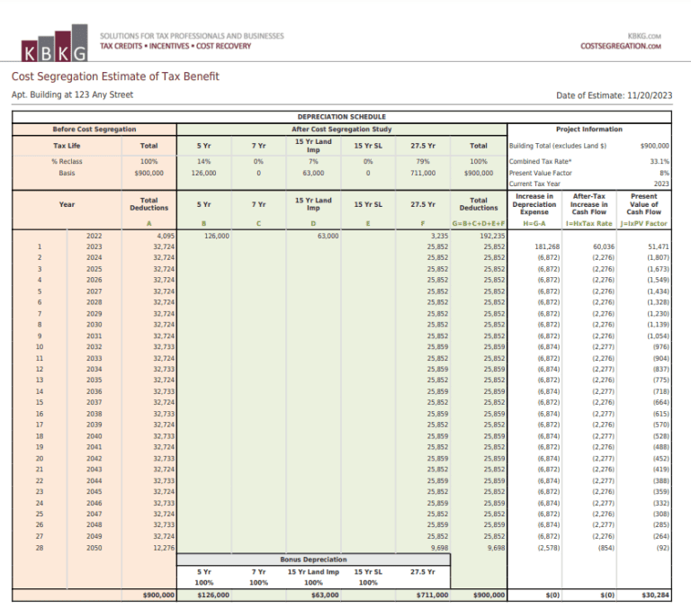This screenshot has height=609, width=691.
Task: Click the After Cost Segregation Study header
Action: tap(341, 130)
